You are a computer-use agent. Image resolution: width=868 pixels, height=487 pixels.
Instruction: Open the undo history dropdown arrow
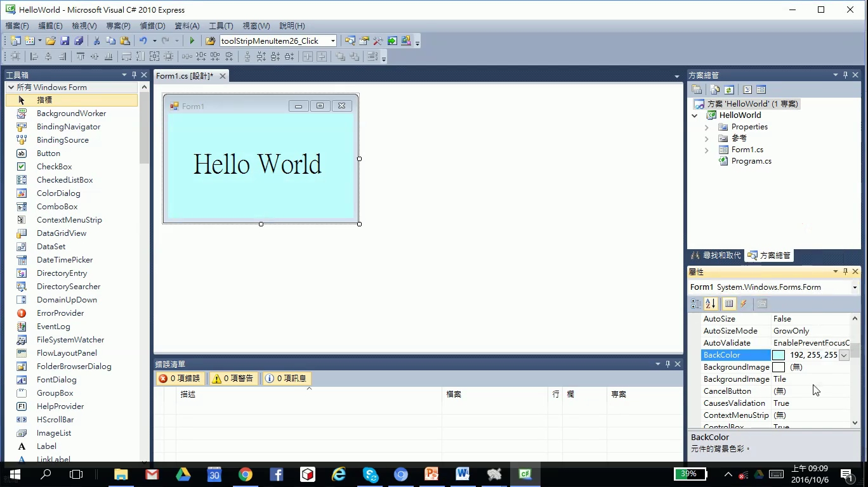154,41
